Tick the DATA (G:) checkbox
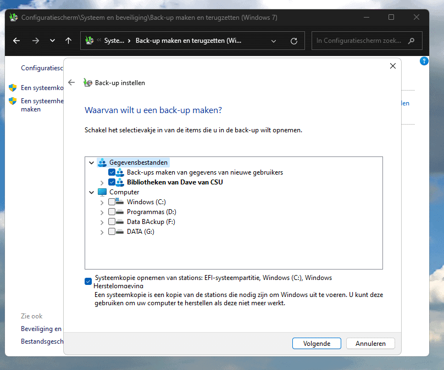The width and height of the screenshot is (444, 370). [112, 232]
